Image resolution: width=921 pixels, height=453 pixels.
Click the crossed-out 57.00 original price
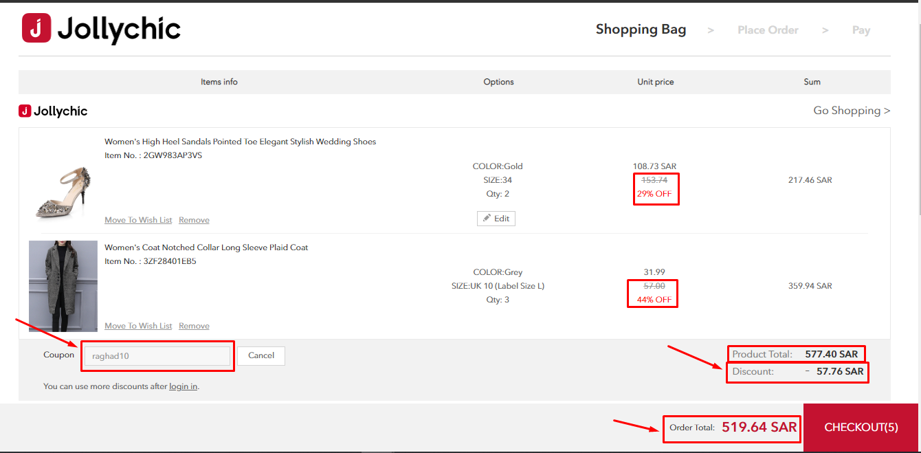[654, 286]
